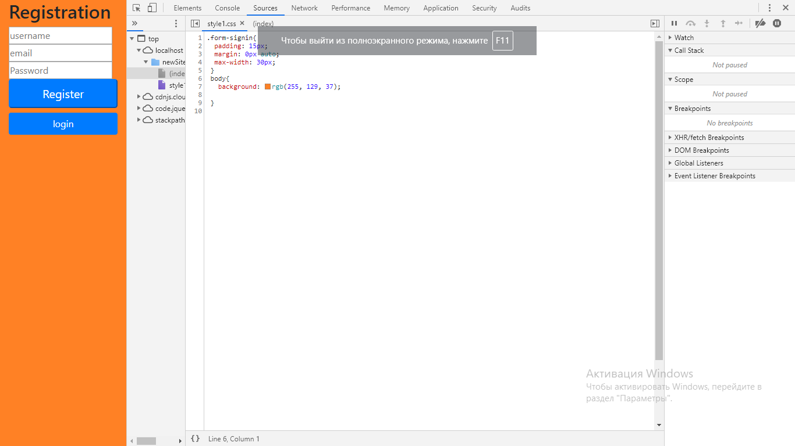The image size is (795, 446).
Task: Activate the inspect element picker icon
Action: tap(137, 8)
